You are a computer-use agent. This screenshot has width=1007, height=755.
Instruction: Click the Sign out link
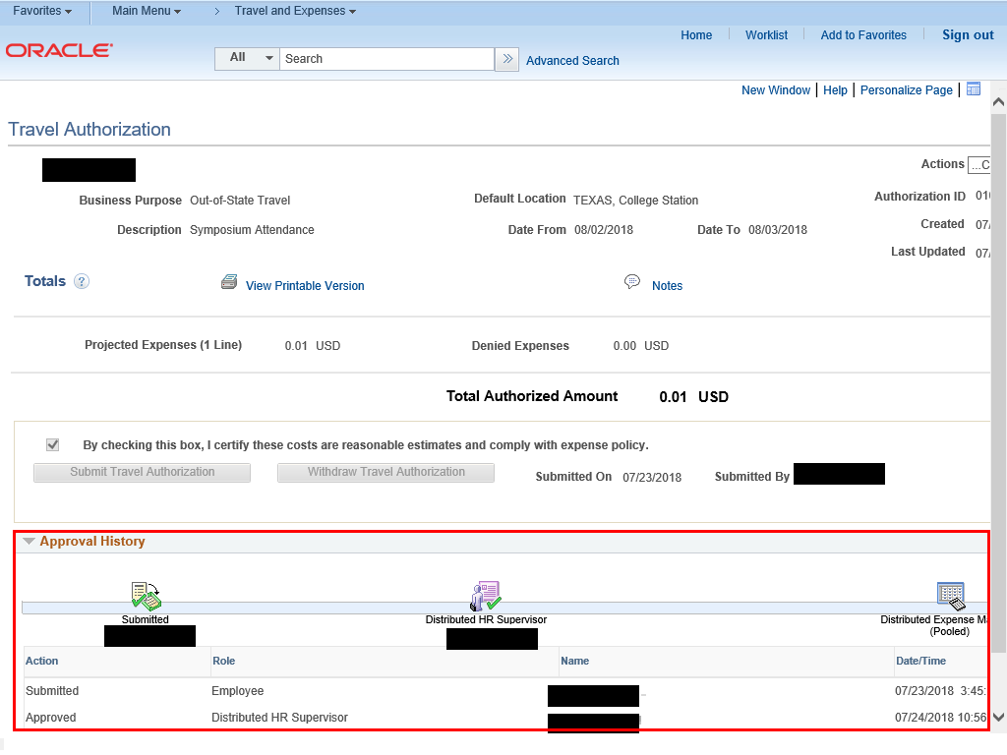click(968, 35)
